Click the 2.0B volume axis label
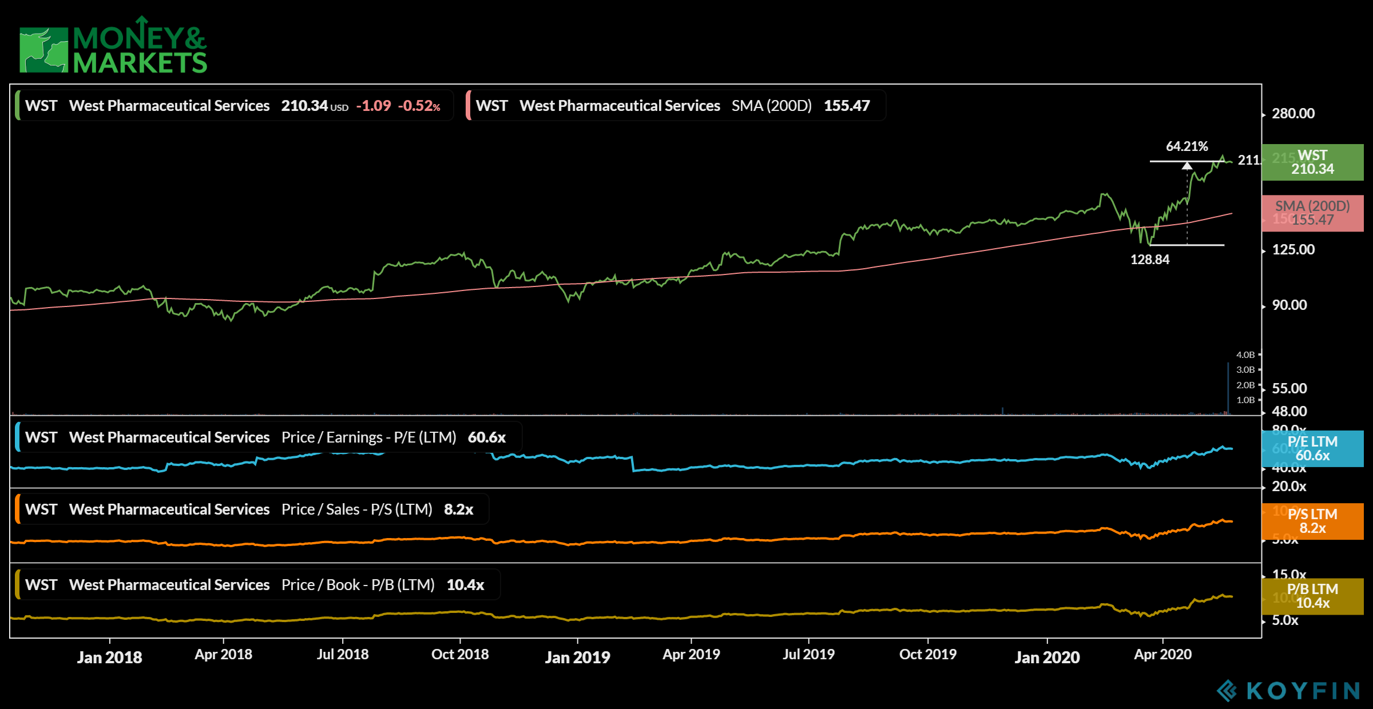This screenshot has height=709, width=1373. coord(1245,385)
